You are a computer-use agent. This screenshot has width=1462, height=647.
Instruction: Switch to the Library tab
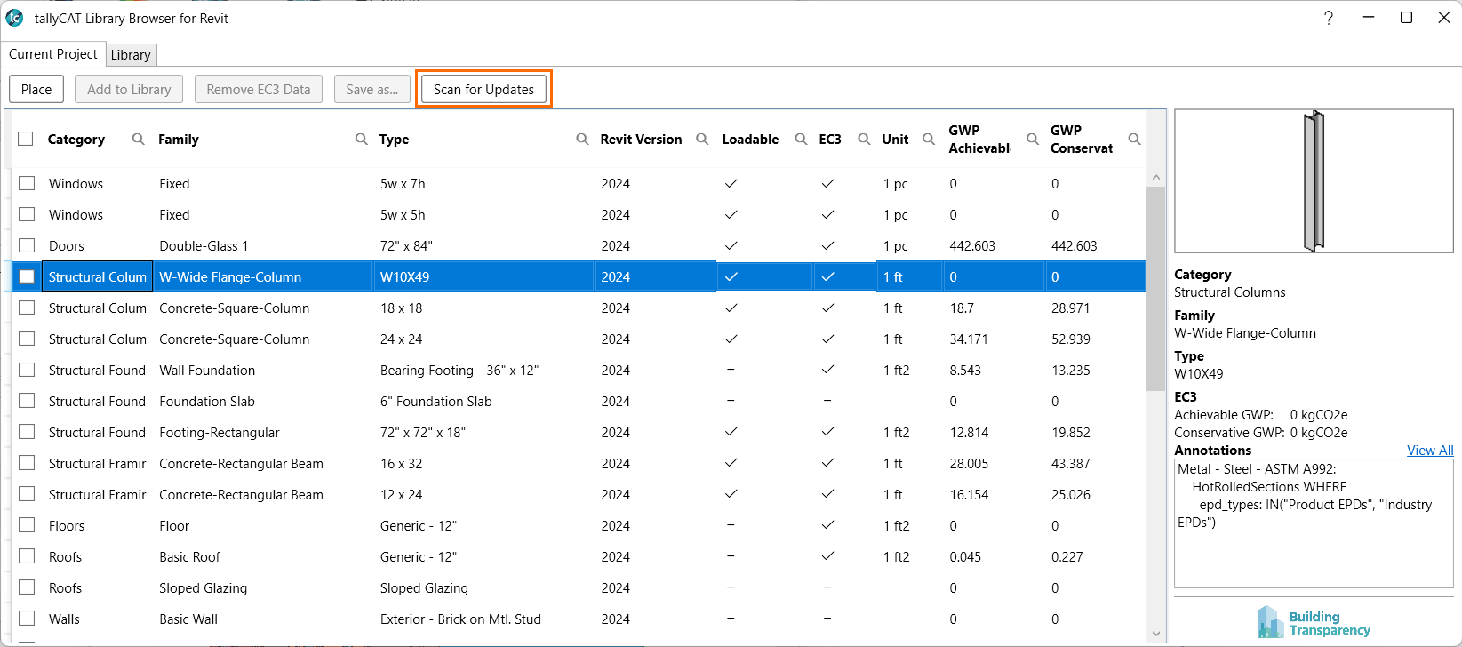pos(131,55)
